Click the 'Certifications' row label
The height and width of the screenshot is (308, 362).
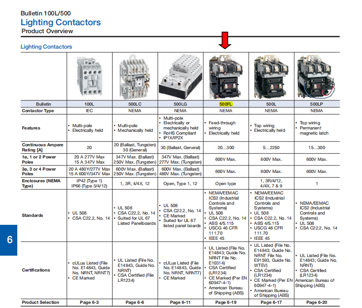[x=36, y=270]
